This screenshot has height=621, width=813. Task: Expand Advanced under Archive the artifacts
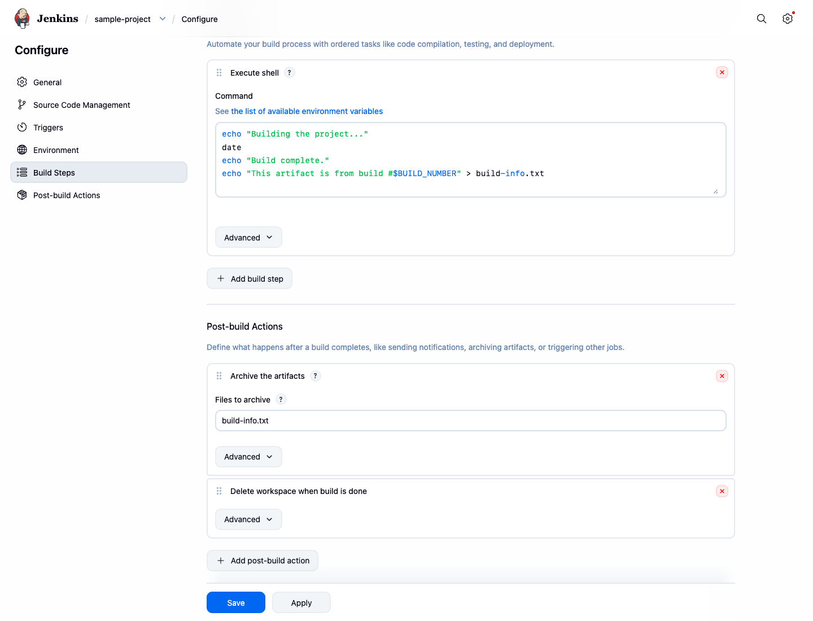[x=248, y=457]
